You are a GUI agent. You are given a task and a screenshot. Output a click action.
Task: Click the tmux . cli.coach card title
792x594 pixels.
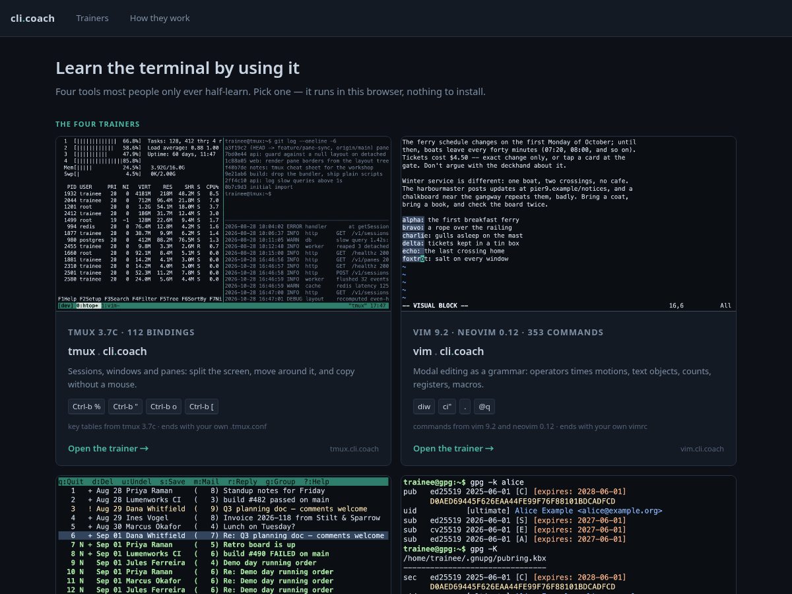pyautogui.click(x=108, y=351)
